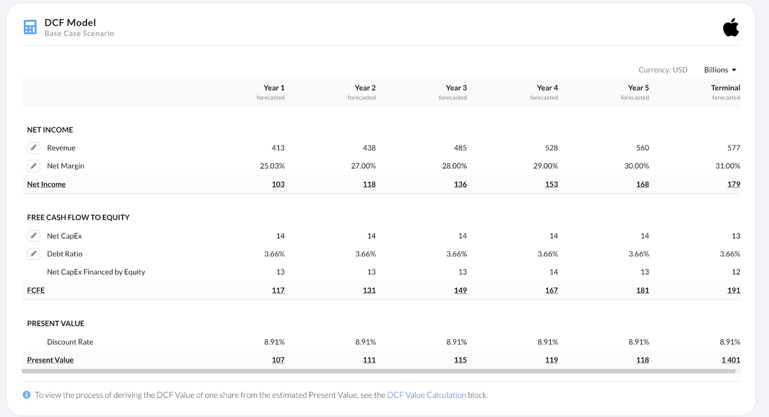Click the Terminal present value 1 401
This screenshot has width=769, height=417.
[731, 360]
